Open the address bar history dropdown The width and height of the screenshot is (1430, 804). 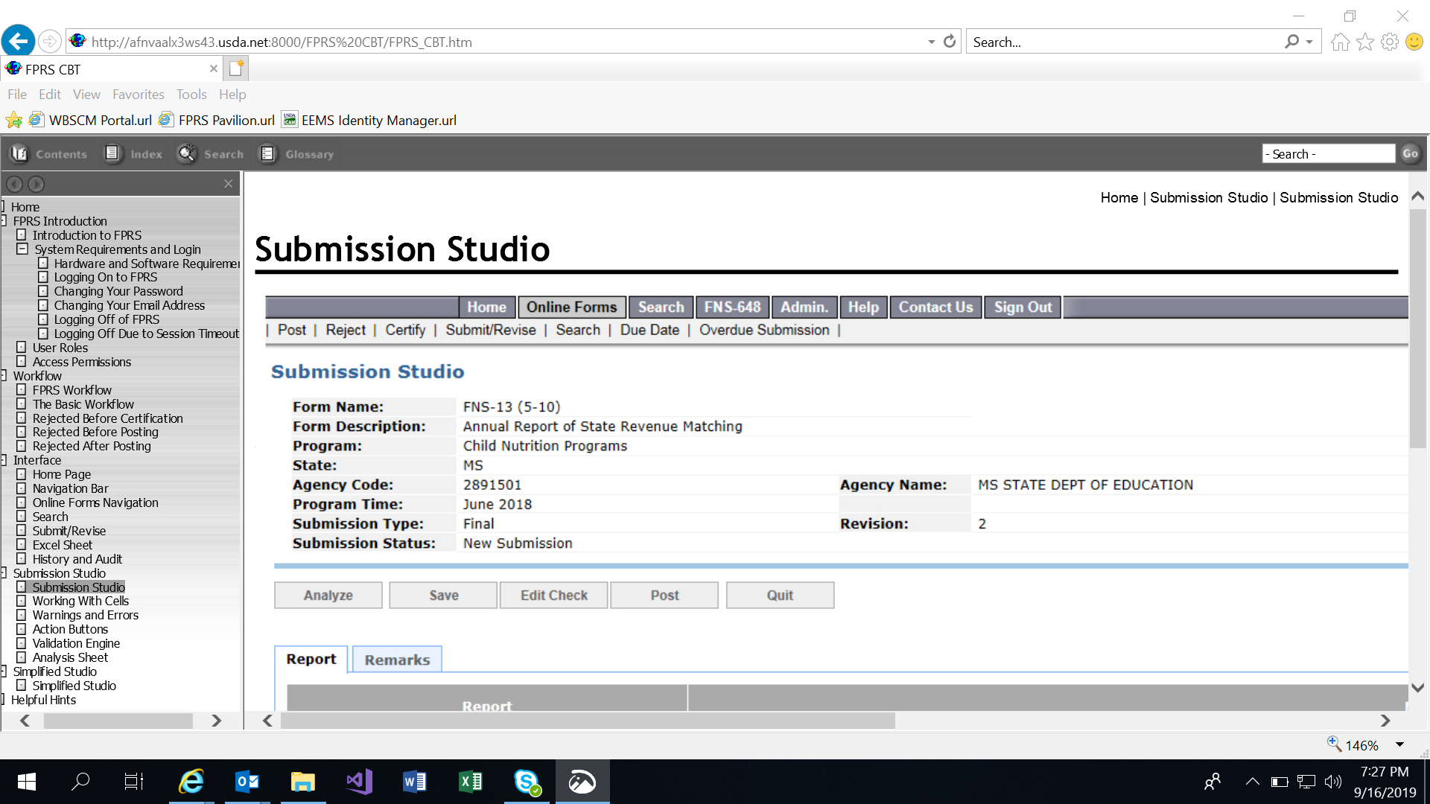(931, 42)
